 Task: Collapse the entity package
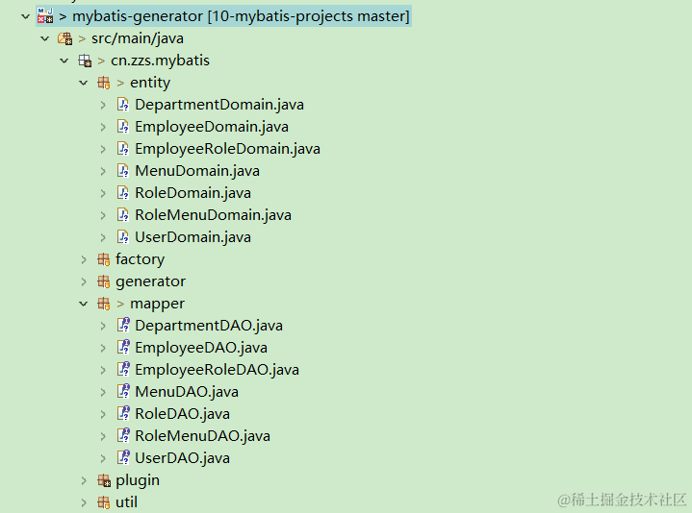click(x=84, y=83)
